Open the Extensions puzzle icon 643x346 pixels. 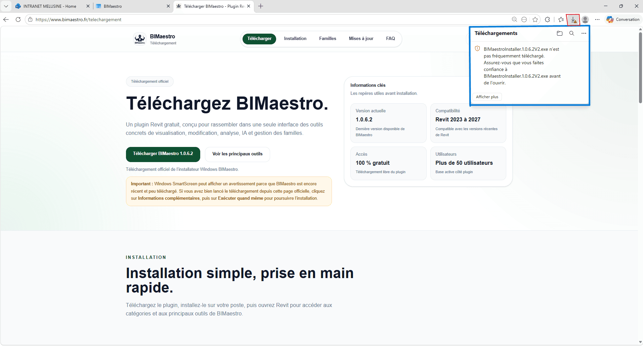(x=547, y=20)
